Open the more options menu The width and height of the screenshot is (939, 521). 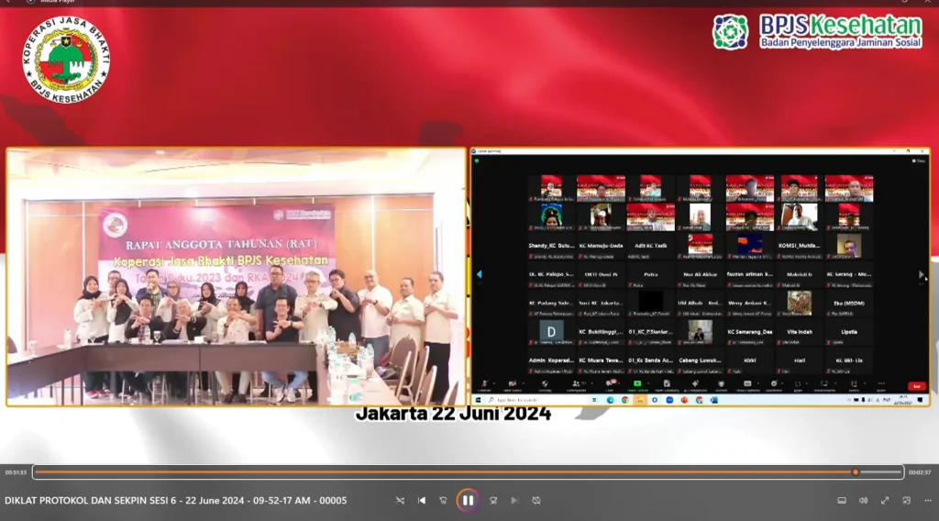click(927, 500)
